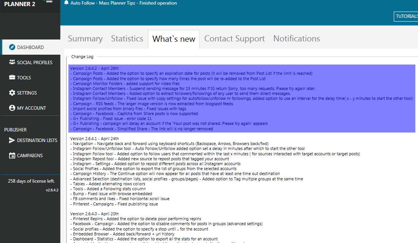This screenshot has height=243, width=418.
Task: Click the TUTORIAL button
Action: click(x=406, y=16)
